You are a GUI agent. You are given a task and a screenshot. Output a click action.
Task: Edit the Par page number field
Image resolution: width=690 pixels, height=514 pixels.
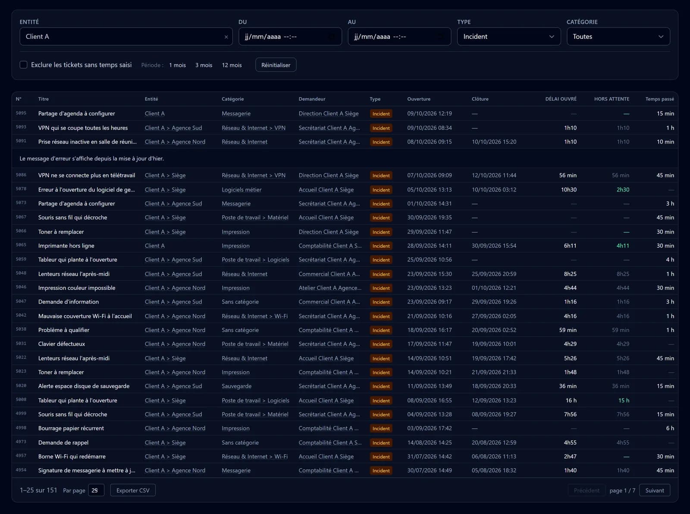pos(96,490)
